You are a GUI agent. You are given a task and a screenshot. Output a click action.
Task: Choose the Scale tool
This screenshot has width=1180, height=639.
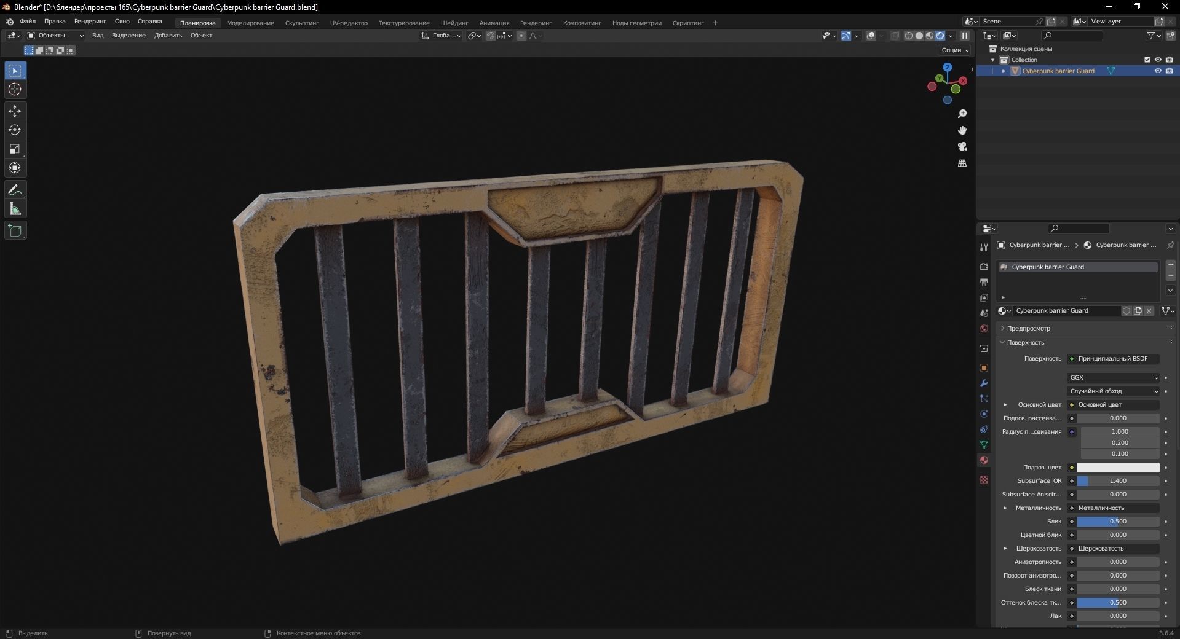15,149
